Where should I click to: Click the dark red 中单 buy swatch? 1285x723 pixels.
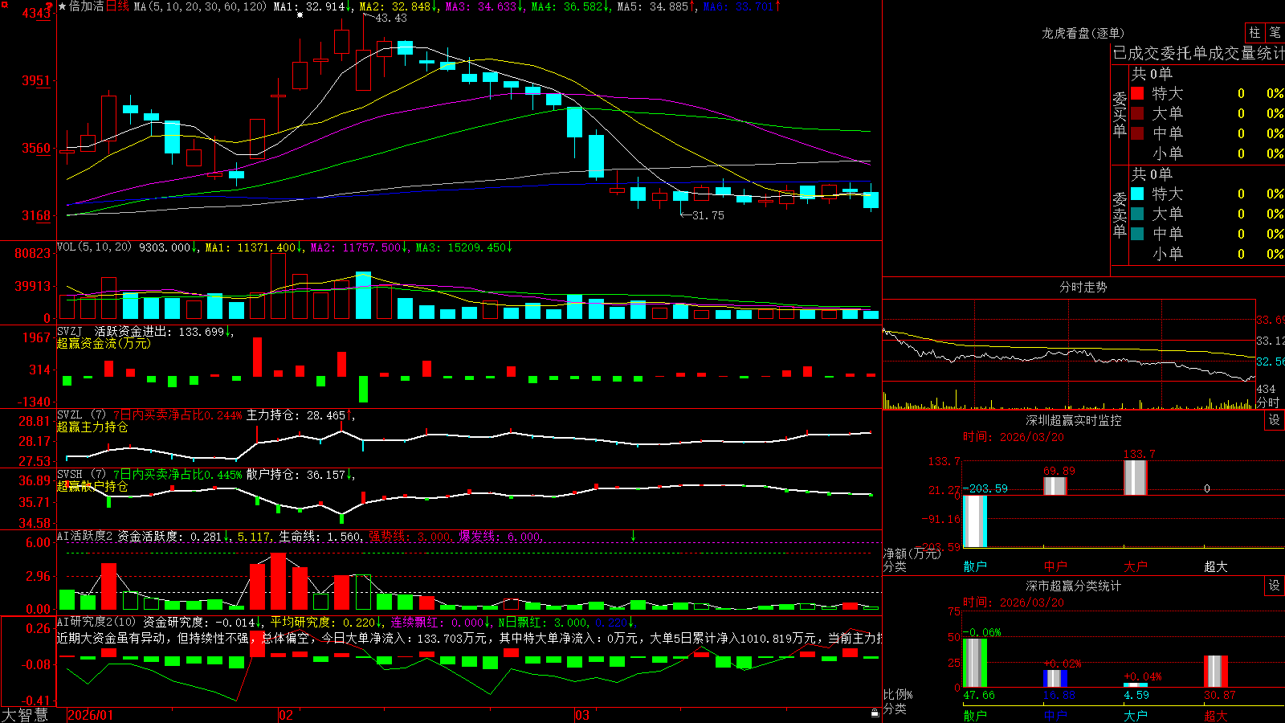click(x=1137, y=133)
